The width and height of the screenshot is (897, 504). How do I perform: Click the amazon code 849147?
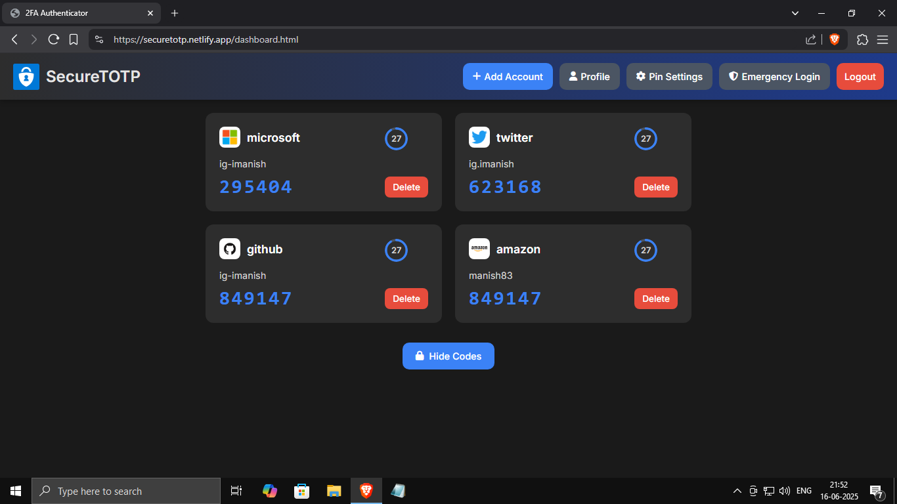click(505, 299)
